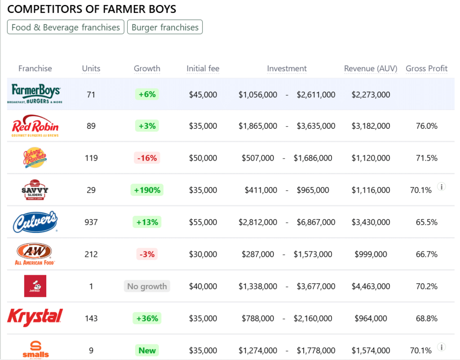Click the No growth badge for Jollibee
The image size is (460, 360).
[147, 286]
